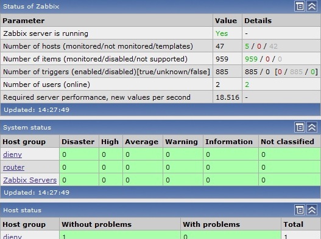321x239 pixels.
Task: Click Status of Zabbix 'Updated: 14:27:49' footer
Action: pyautogui.click(x=37, y=110)
